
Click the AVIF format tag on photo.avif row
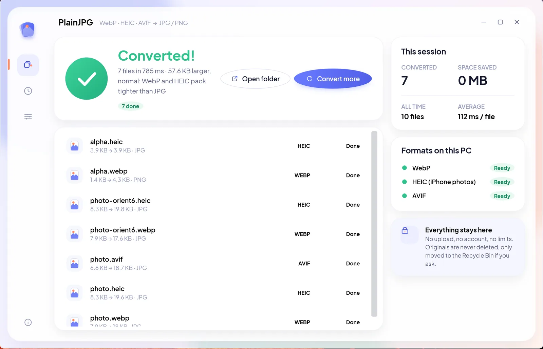[304, 264]
